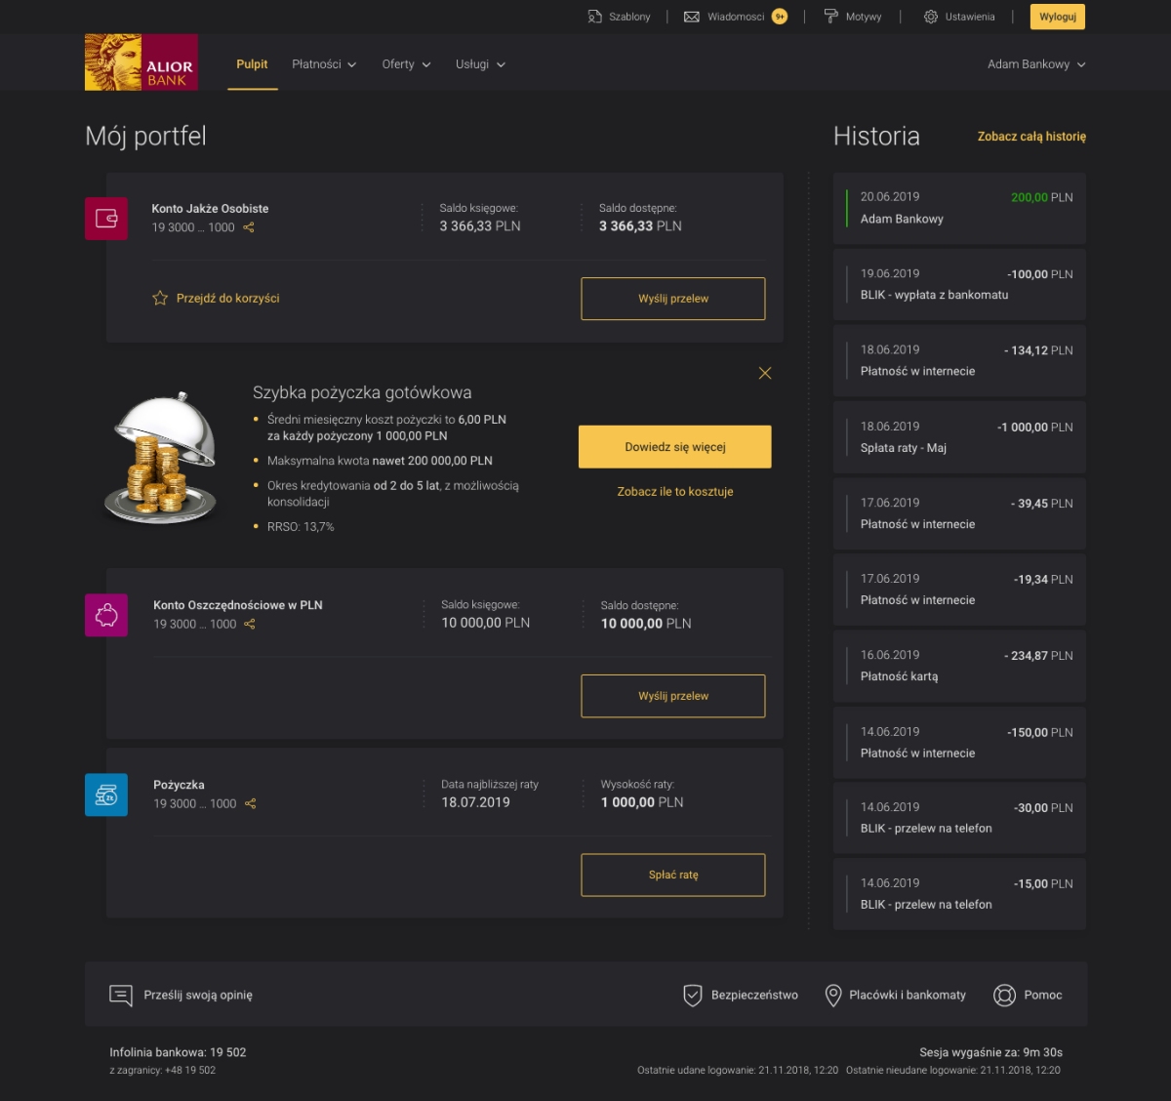Click the Bezpieczeństwo shield icon
The width and height of the screenshot is (1171, 1101).
693,995
